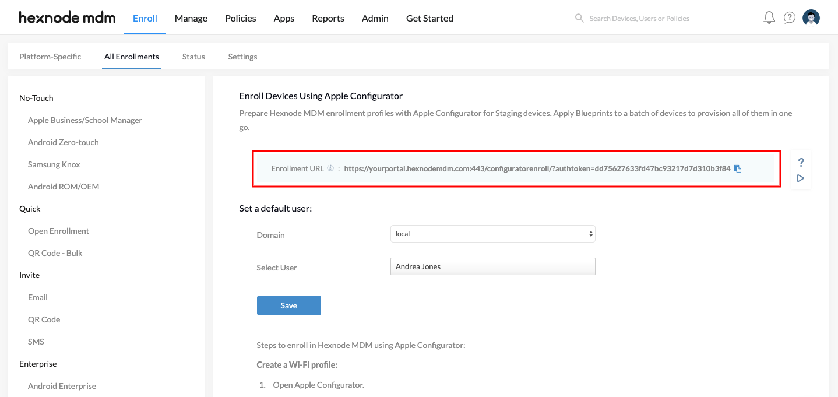Click the 'Set a default user:' heading
Screen dimensions: 838x397
276,208
